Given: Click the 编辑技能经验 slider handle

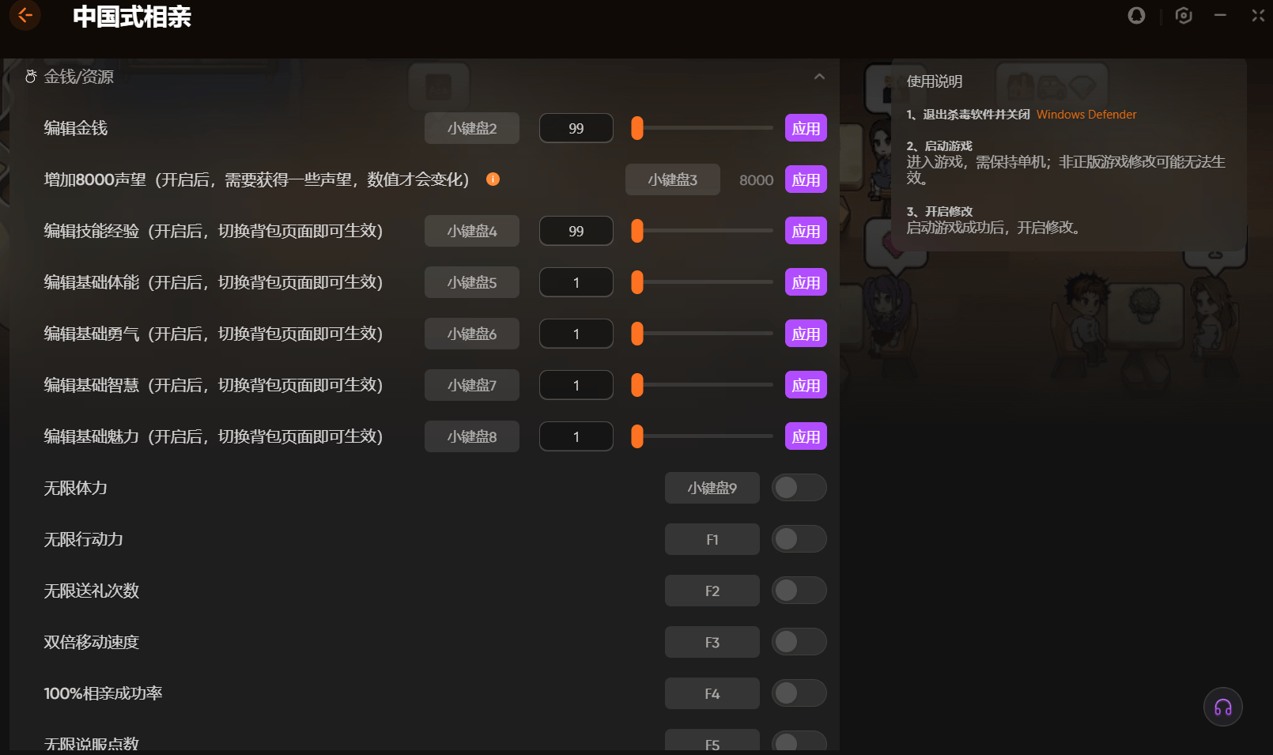Looking at the screenshot, I should (637, 231).
